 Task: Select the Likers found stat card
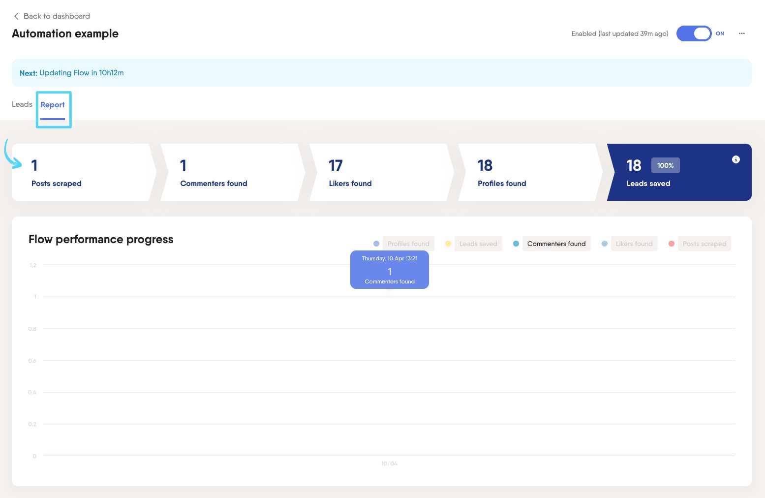[381, 172]
